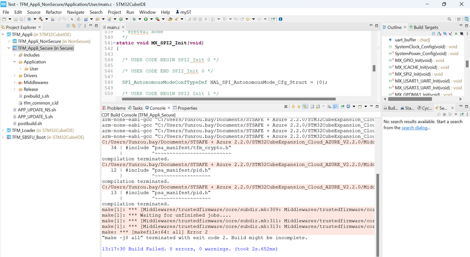The height and width of the screenshot is (257, 470).
Task: Click the console vertical scrollbar thumb
Action: [378, 215]
